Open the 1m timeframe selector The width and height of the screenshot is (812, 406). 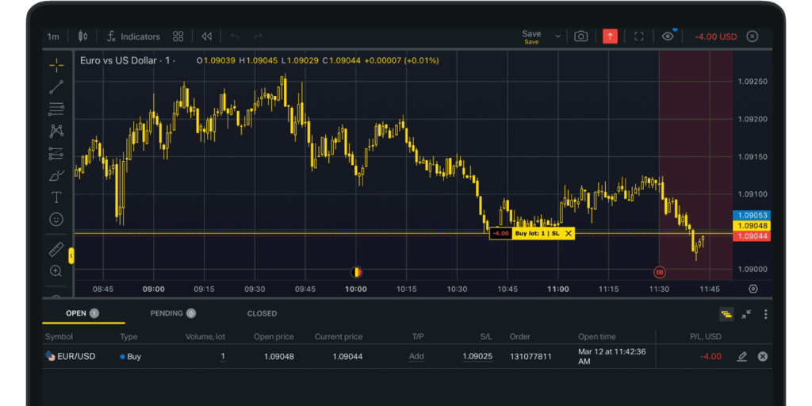pyautogui.click(x=53, y=36)
